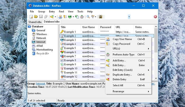This screenshot has width=185, height=107.
Task: Click the Save All toolbar icon
Action: [x=46, y=17]
